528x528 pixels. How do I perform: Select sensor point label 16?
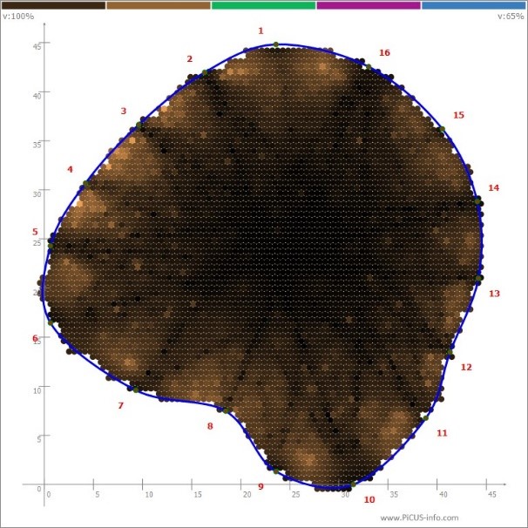[x=384, y=53]
